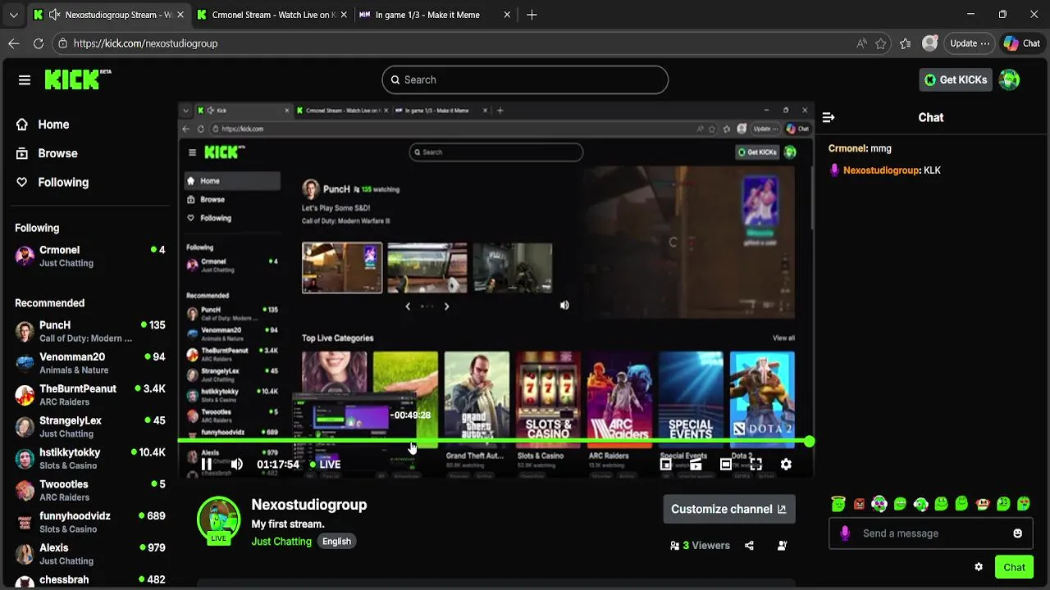Open Alexis recommended channel

pyautogui.click(x=90, y=554)
